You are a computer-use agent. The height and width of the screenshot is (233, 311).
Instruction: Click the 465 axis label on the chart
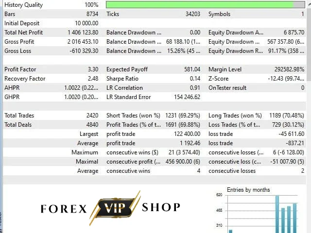coord(219,210)
